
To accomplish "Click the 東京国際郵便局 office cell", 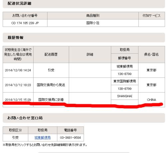I will click(124, 81).
